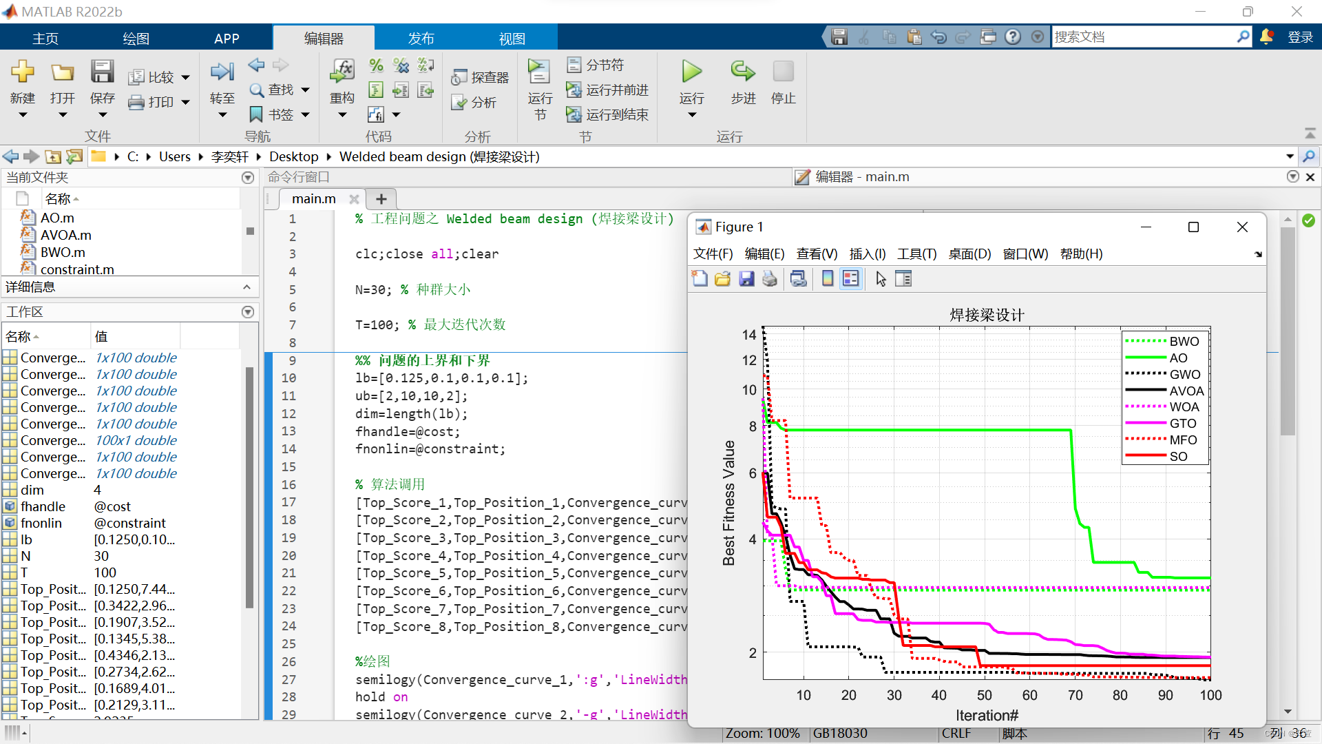Click the editor vertical scrollbar thumb
1322x744 pixels.
pyautogui.click(x=1288, y=331)
